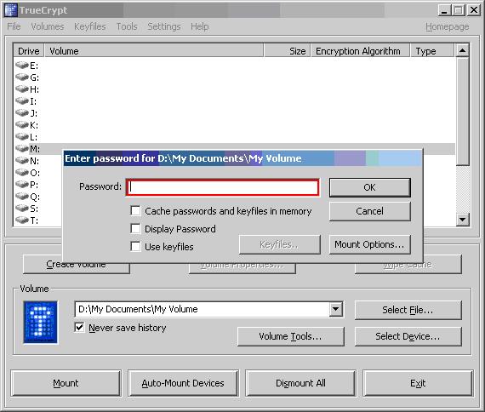This screenshot has width=485, height=412.
Task: Select the Q: drive icon
Action: [x=22, y=197]
